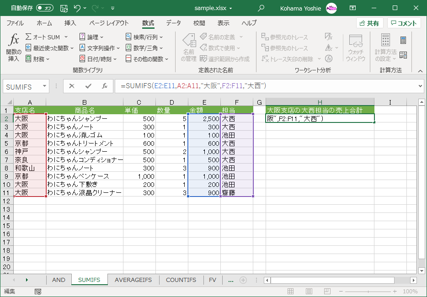Click the Insert Function fx button in ribbon
Screen dimensions: 427x297
coord(14,48)
